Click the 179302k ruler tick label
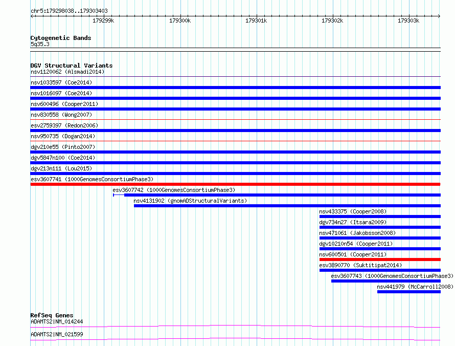 tap(332, 20)
